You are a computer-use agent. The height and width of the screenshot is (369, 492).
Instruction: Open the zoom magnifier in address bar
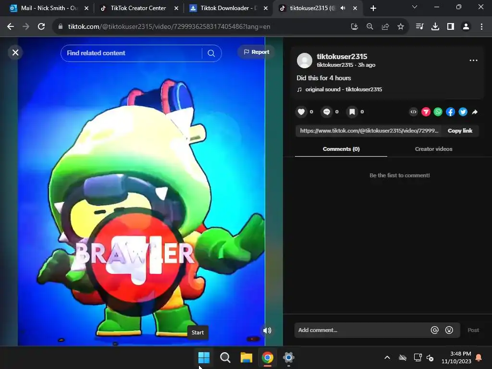[x=369, y=27]
